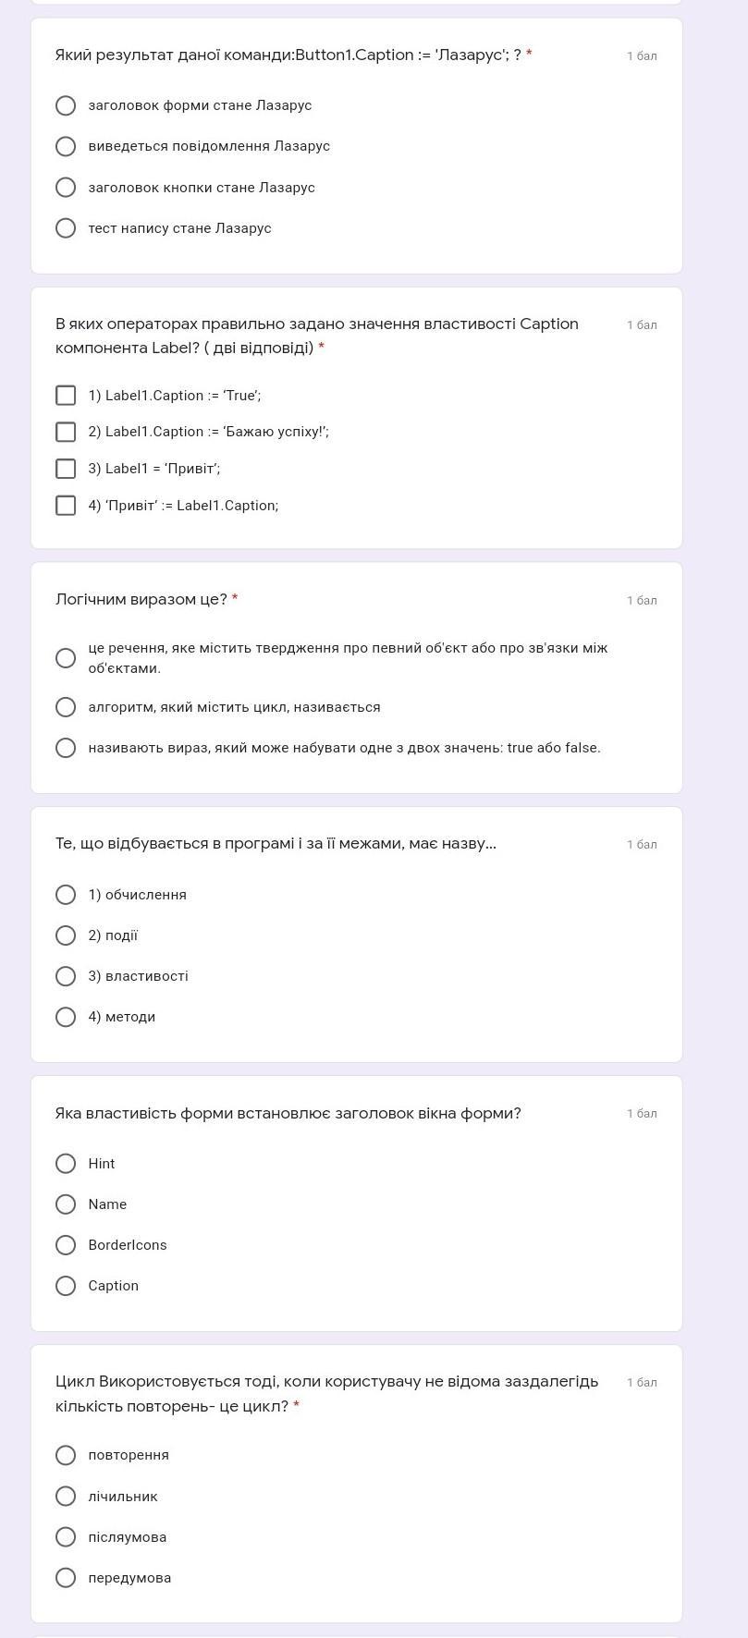The height and width of the screenshot is (1638, 748).
Task: Select radio 'заголовок форми стане Лазарус'
Action: [66, 105]
